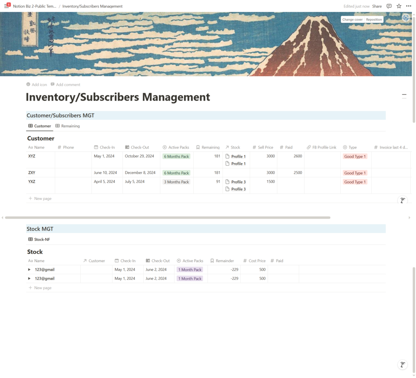The width and height of the screenshot is (416, 378).
Task: Click the vertical page scrollbar
Action: pyautogui.click(x=414, y=69)
